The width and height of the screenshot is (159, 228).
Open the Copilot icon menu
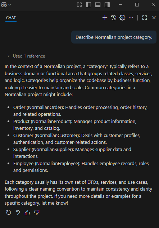tap(4, 5)
